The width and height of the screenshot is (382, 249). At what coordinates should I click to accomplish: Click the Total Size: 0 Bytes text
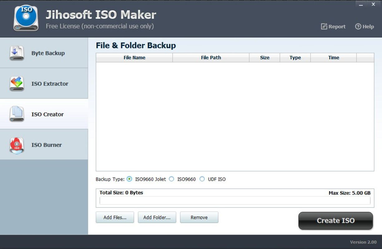(x=121, y=193)
